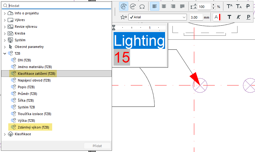
Task: Align text right
Action: (x=173, y=6)
